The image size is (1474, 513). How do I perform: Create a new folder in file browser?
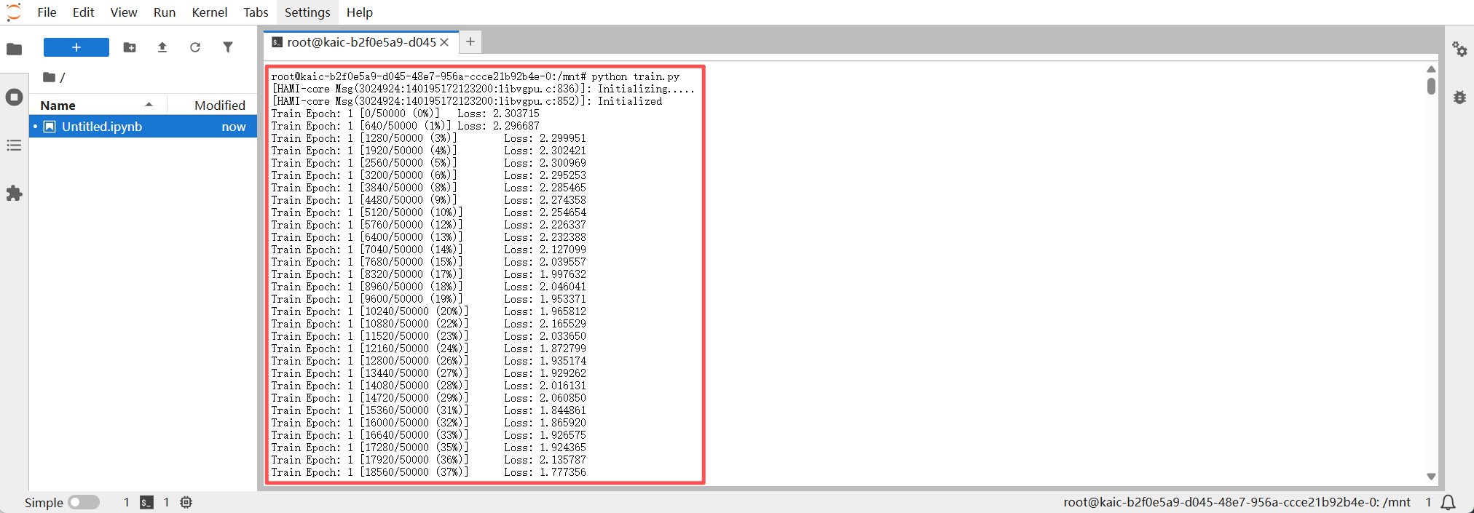pyautogui.click(x=130, y=47)
